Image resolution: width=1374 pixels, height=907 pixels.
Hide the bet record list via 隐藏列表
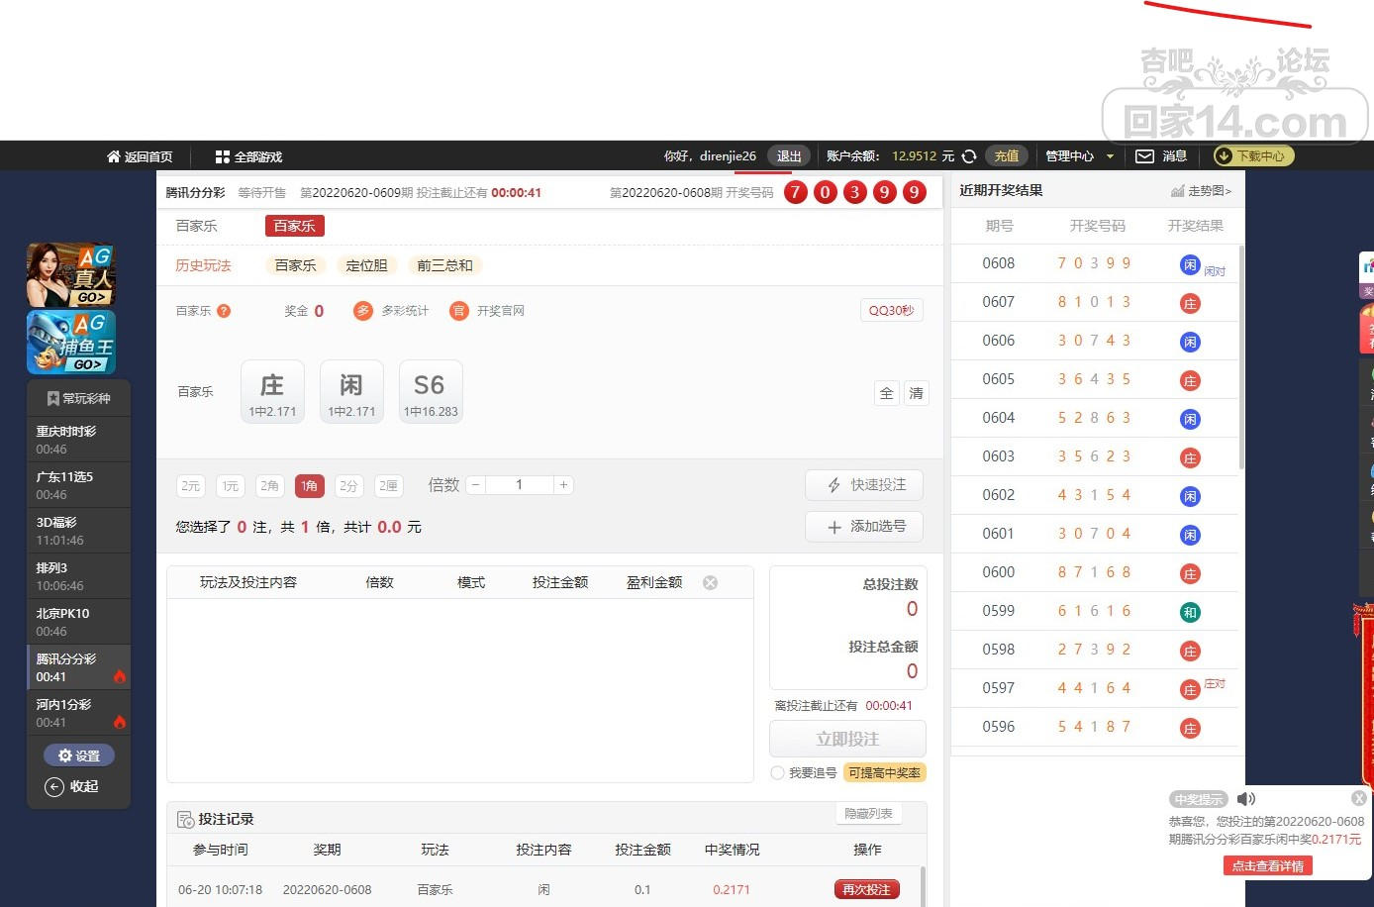coord(869,814)
